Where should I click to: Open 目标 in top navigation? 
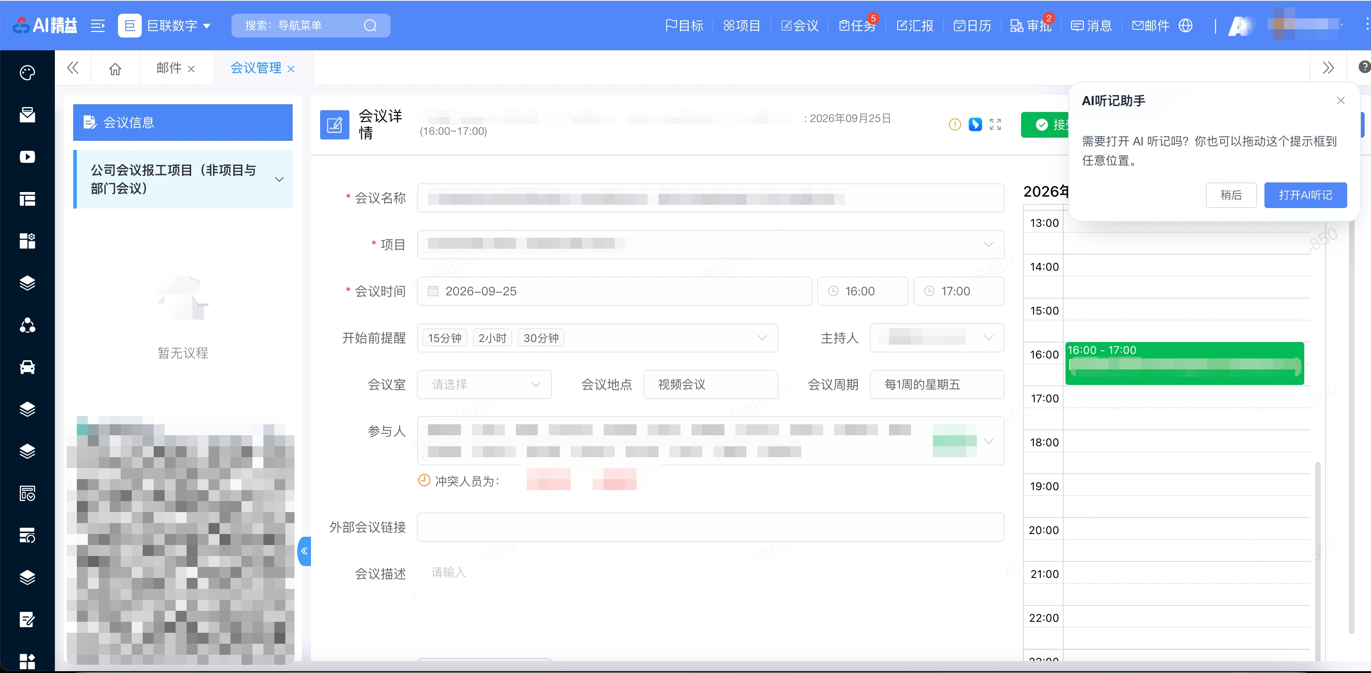pyautogui.click(x=685, y=26)
